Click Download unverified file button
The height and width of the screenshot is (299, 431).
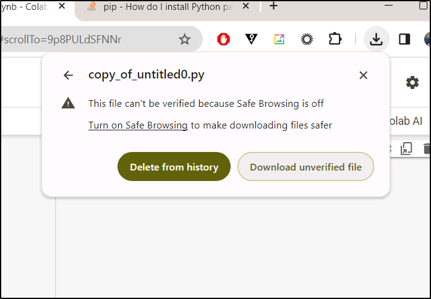click(305, 167)
